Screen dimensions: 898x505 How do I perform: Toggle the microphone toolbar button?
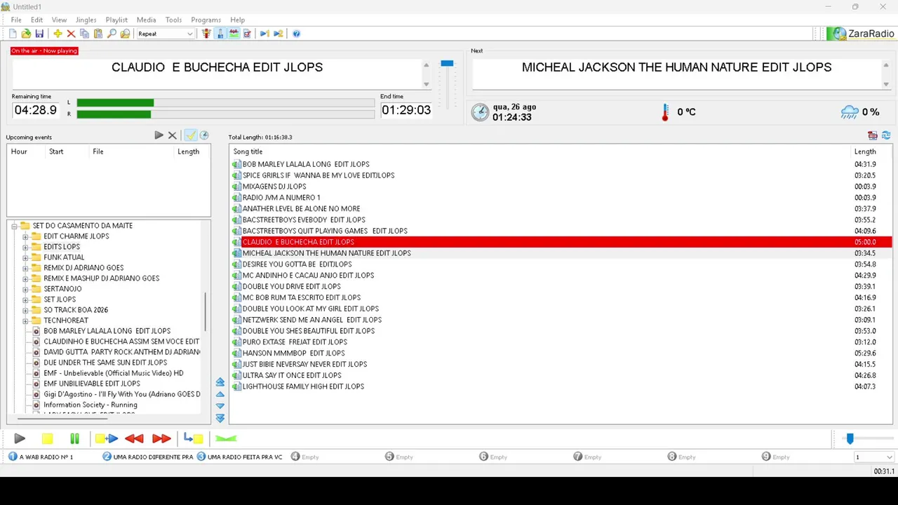[220, 34]
